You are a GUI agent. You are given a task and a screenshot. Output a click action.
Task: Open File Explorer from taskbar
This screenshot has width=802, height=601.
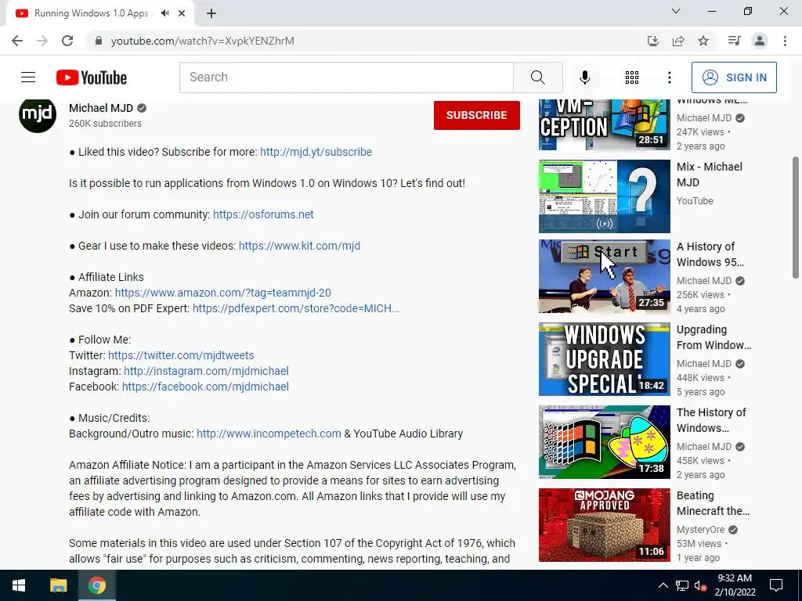(x=58, y=585)
